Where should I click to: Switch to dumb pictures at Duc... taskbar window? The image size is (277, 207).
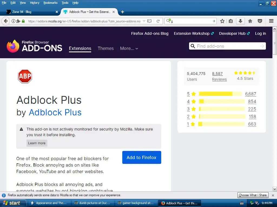(93, 203)
